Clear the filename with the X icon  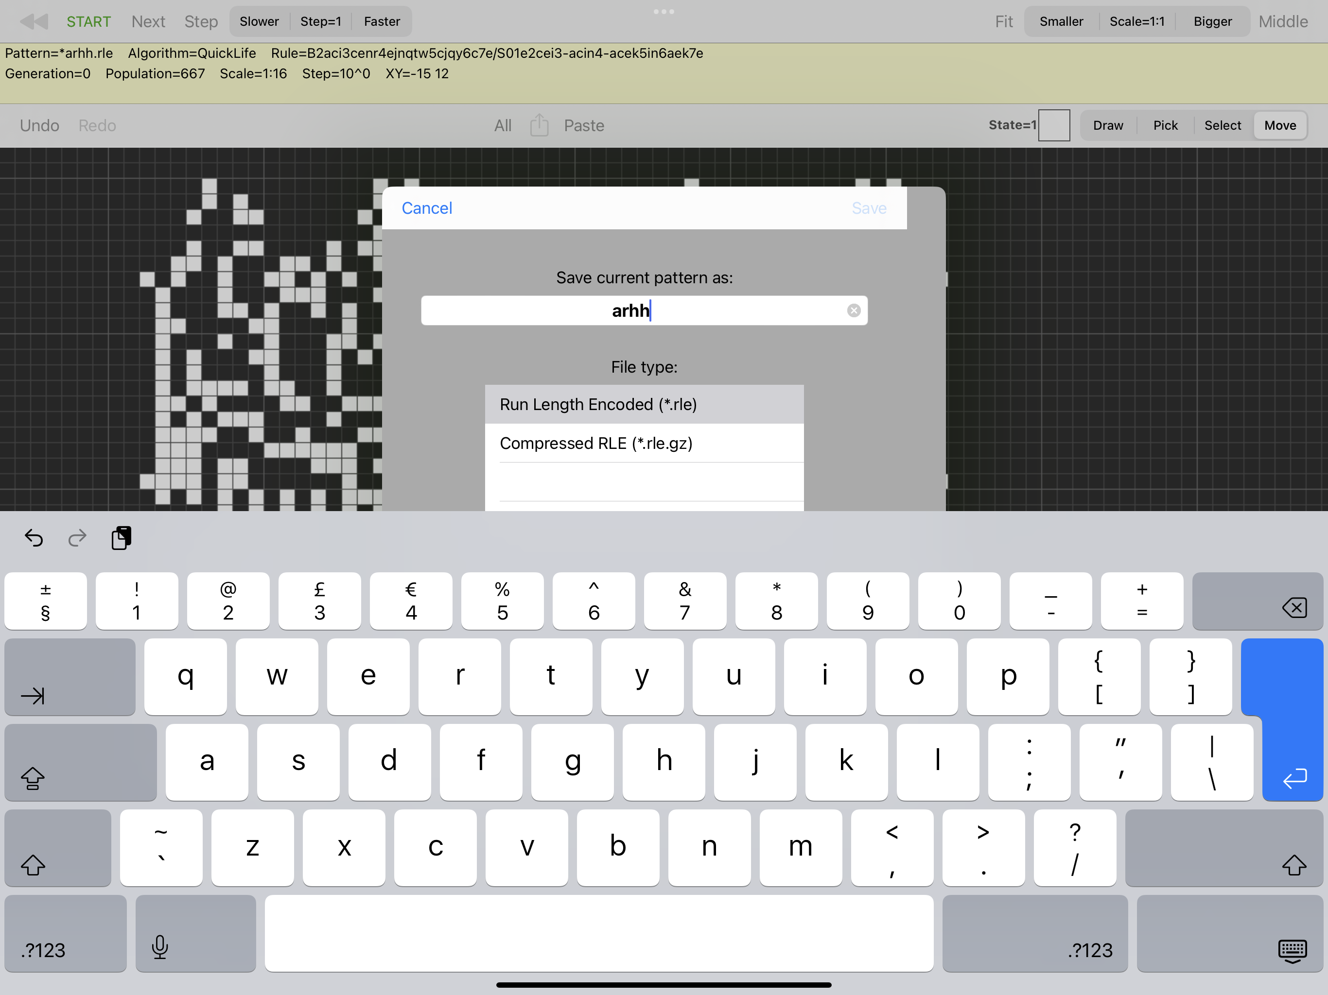(854, 310)
